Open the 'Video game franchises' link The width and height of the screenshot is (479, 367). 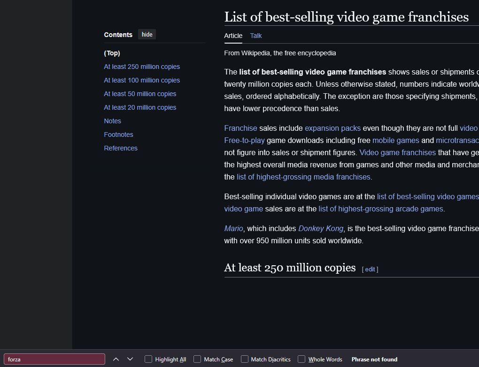(397, 152)
